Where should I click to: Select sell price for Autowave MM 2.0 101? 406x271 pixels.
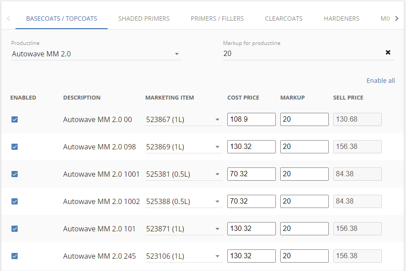(x=357, y=229)
